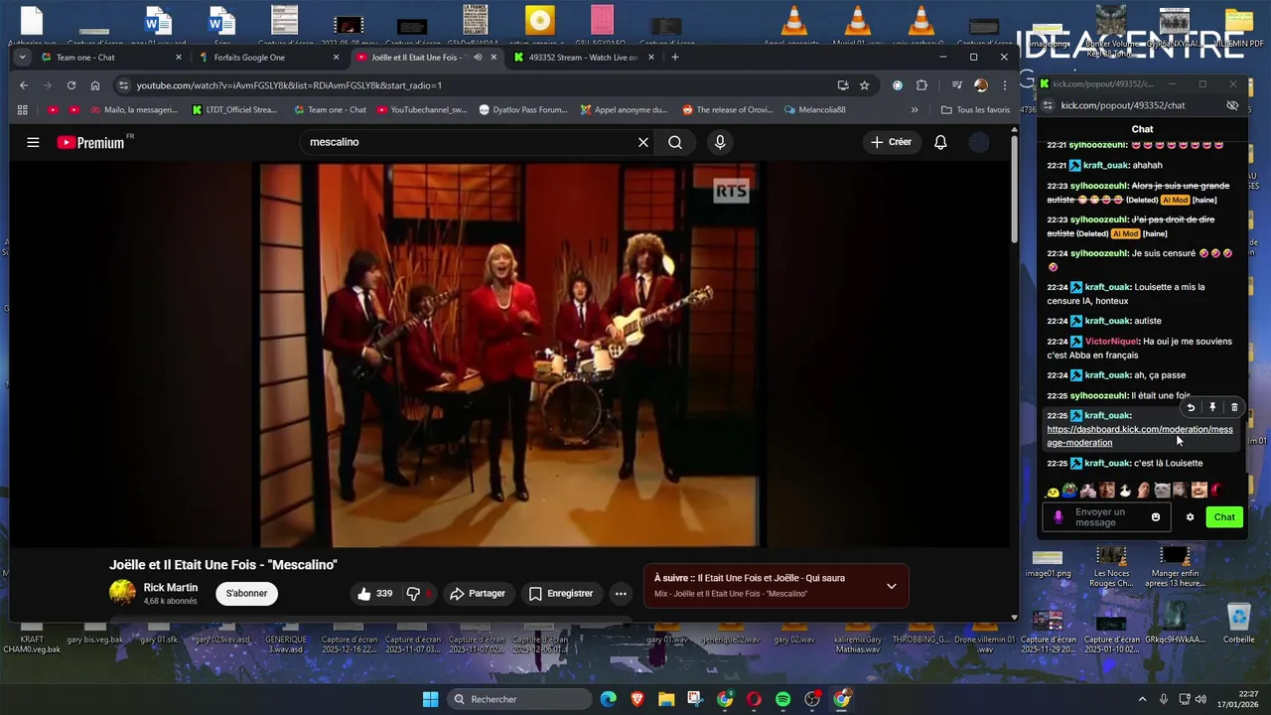
Task: Switch to the 493352 Stream Kick tab
Action: coord(584,58)
